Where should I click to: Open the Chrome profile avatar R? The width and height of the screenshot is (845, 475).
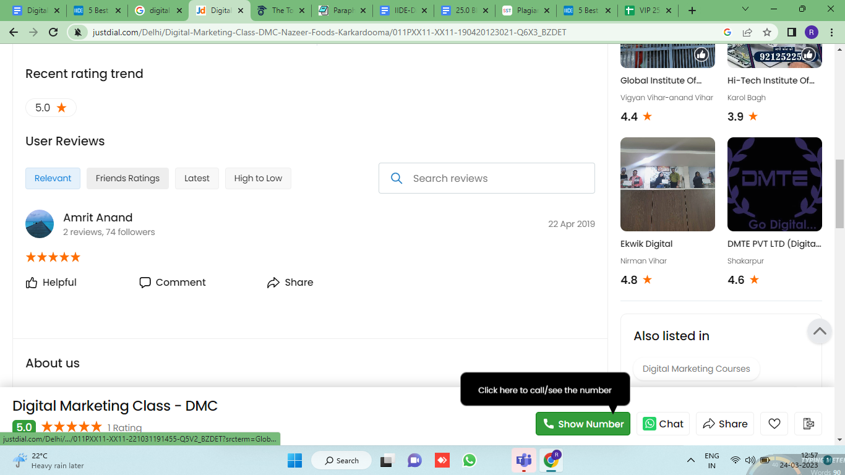coord(812,32)
